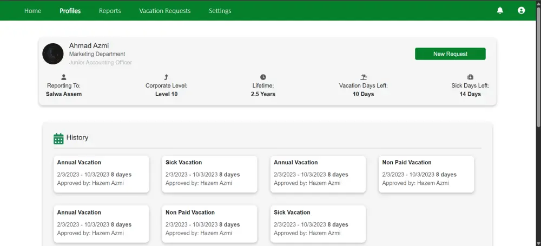Image resolution: width=541 pixels, height=246 pixels.
Task: Click the clock icon above Lifetime
Action: click(263, 77)
